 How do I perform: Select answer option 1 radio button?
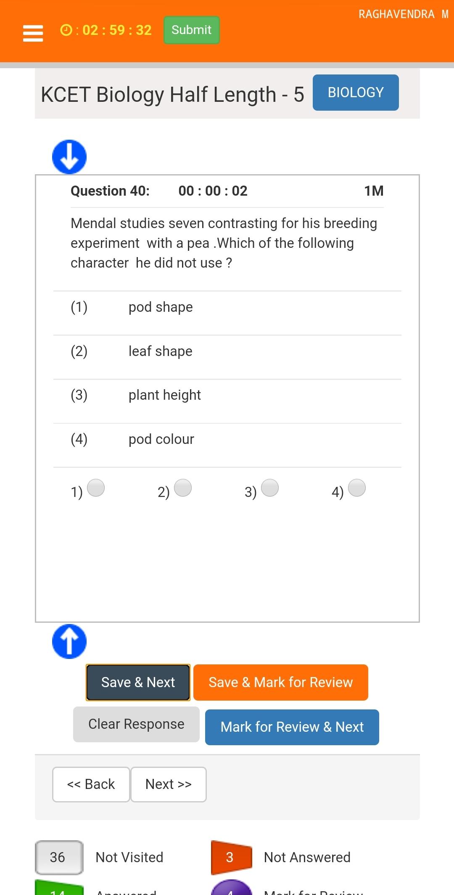pos(96,488)
